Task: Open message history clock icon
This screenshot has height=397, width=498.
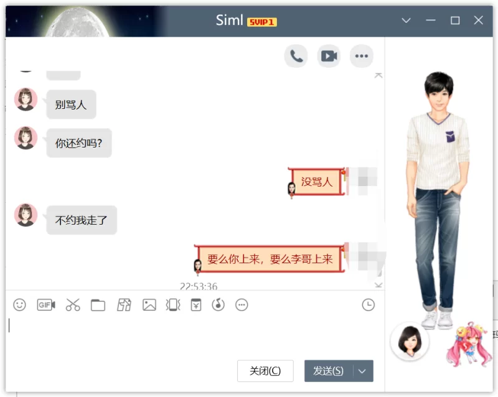Action: (x=369, y=305)
